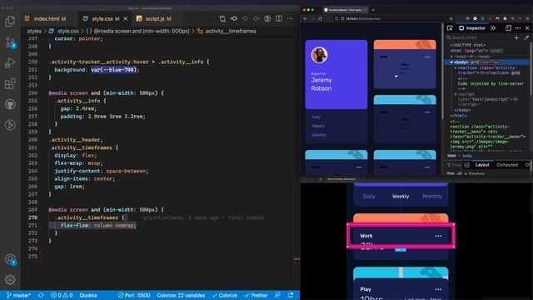This screenshot has height=300, width=533.
Task: Expand the script node in the Inspector
Action: pyautogui.click(x=456, y=94)
